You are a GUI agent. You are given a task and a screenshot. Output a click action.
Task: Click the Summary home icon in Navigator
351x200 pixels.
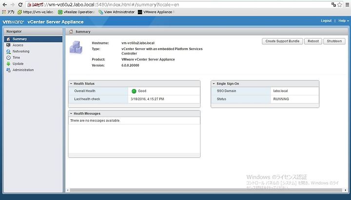(8, 39)
